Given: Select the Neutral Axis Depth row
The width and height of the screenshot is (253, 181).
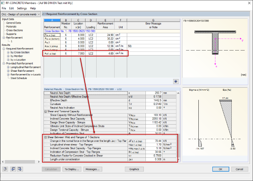Looking at the screenshot, I should pyautogui.click(x=110, y=93).
